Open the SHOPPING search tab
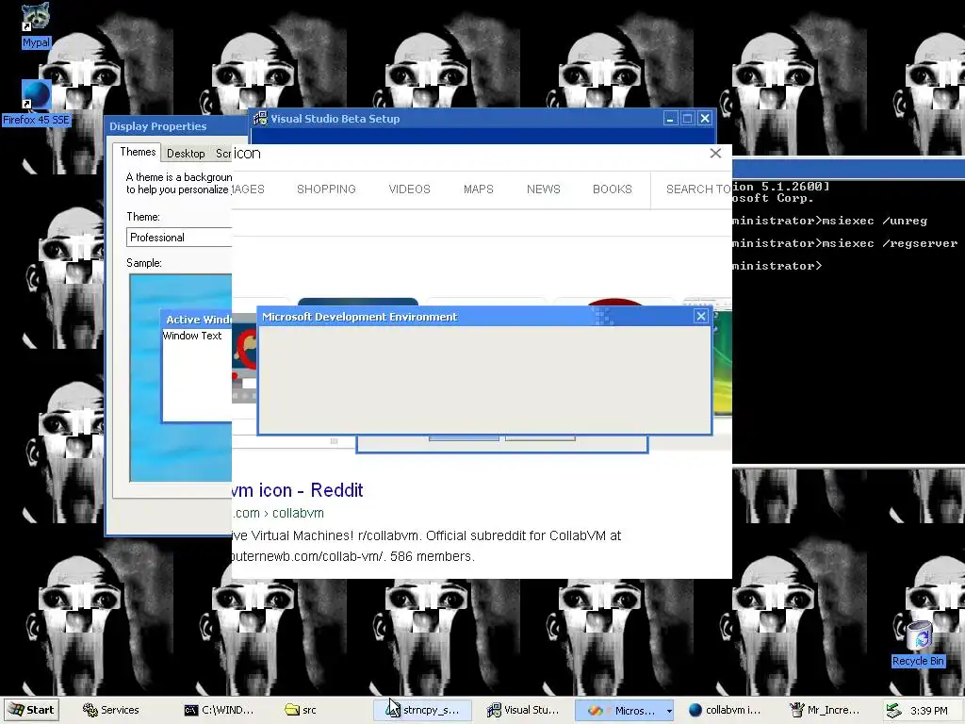The width and height of the screenshot is (965, 724). point(326,189)
